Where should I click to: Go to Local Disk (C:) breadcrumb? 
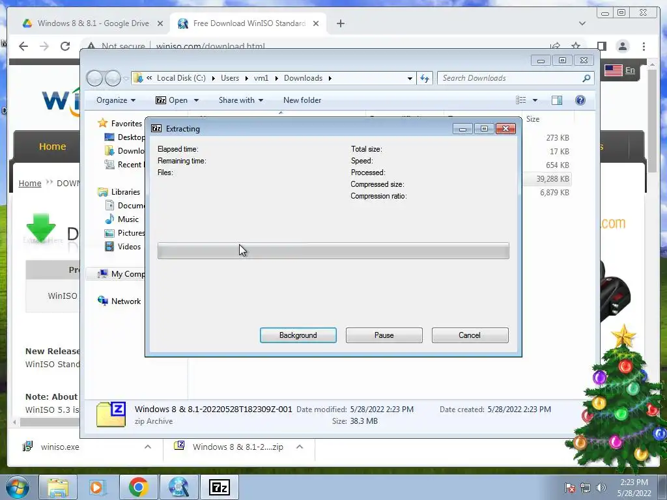pos(181,78)
